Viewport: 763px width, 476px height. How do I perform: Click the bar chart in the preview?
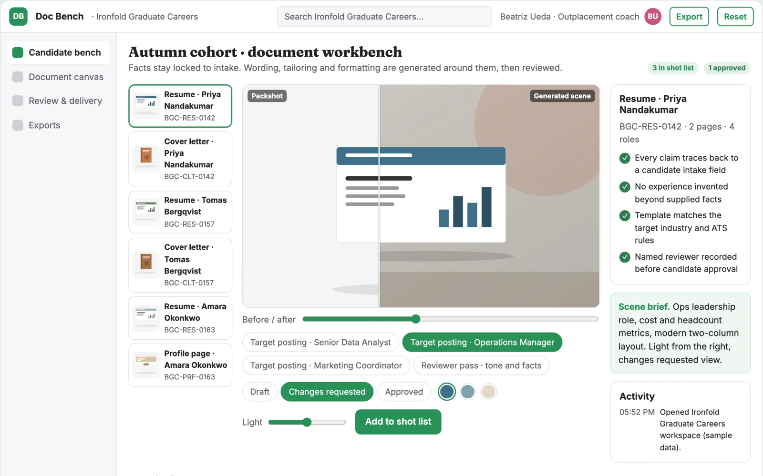[465, 207]
